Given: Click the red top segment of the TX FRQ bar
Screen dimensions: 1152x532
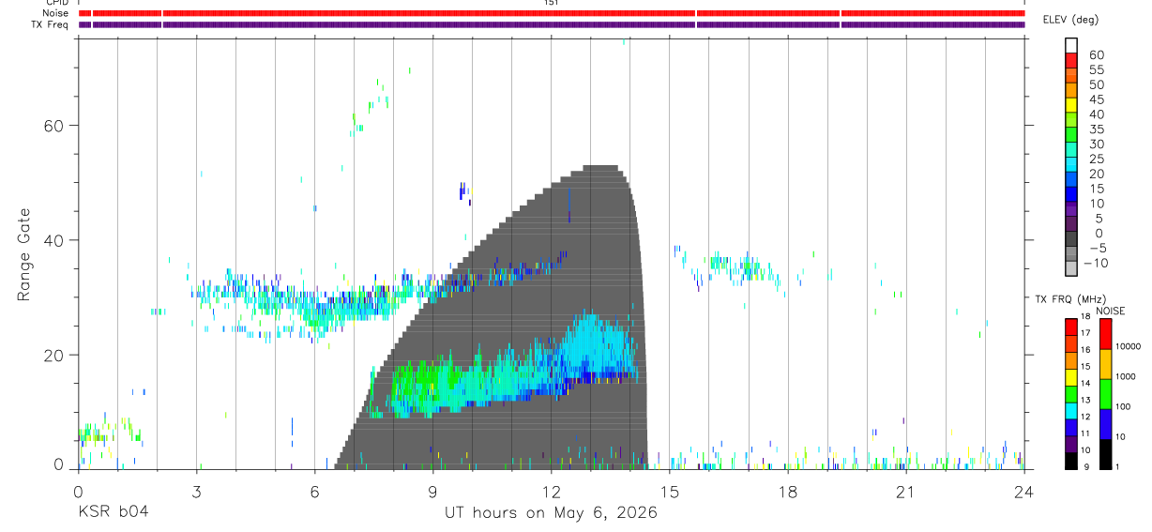Looking at the screenshot, I should [1070, 328].
